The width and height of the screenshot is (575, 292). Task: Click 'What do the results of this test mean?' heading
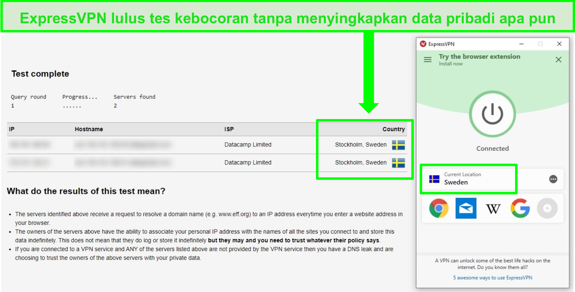pos(86,191)
